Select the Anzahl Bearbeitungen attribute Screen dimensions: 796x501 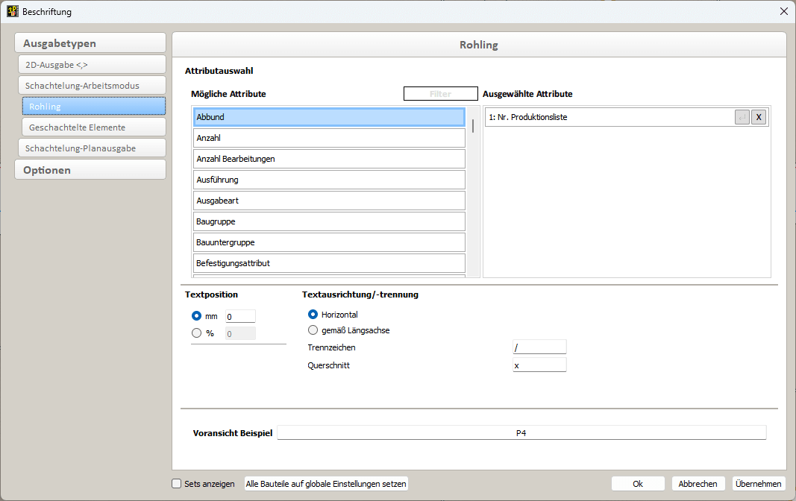click(x=329, y=159)
